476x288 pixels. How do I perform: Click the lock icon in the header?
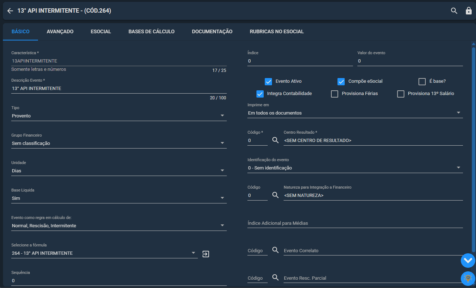coord(468,11)
